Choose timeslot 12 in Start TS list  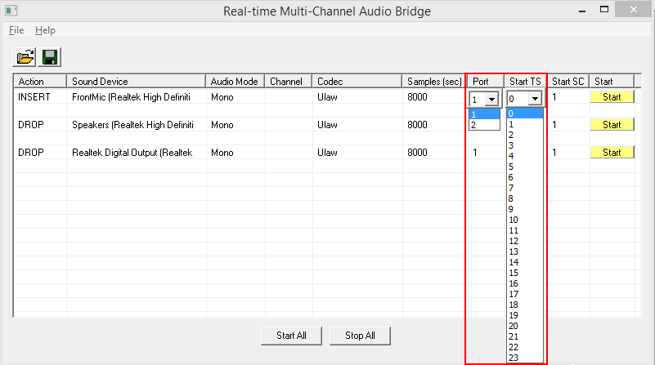coord(525,241)
